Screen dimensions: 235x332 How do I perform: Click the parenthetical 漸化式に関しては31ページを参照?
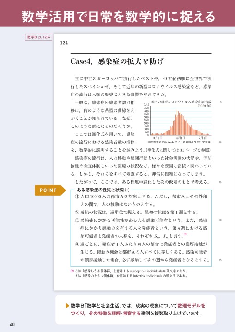coord(178,150)
